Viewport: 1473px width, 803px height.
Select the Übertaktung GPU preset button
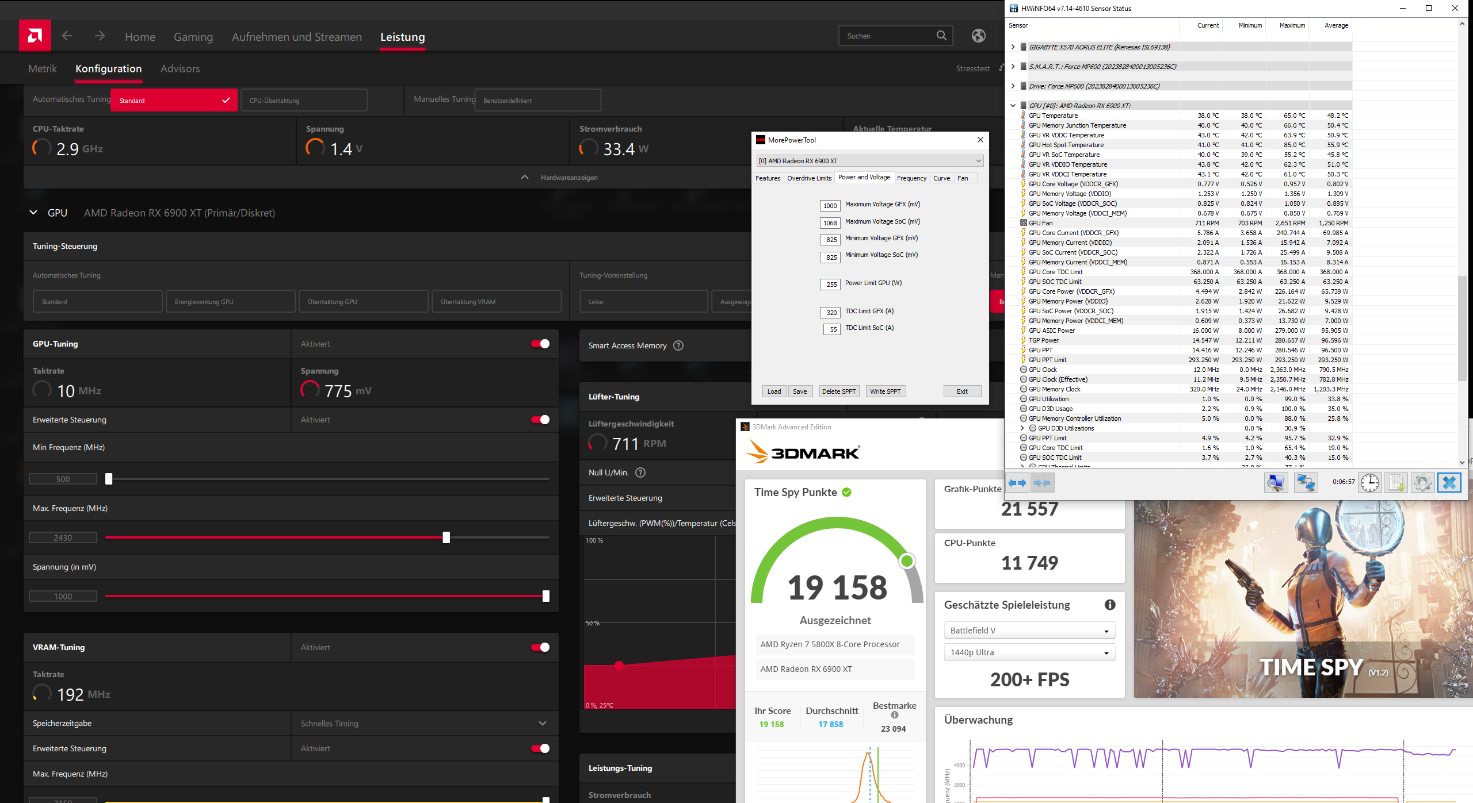(x=363, y=302)
